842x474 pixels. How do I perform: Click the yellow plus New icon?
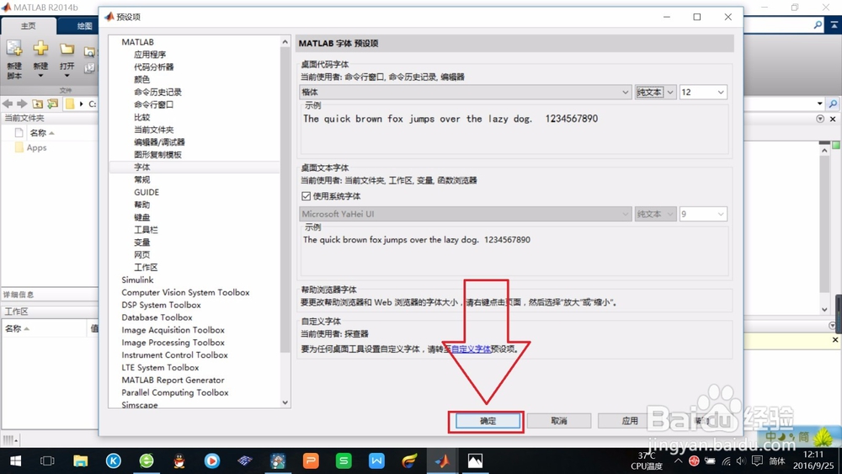40,49
